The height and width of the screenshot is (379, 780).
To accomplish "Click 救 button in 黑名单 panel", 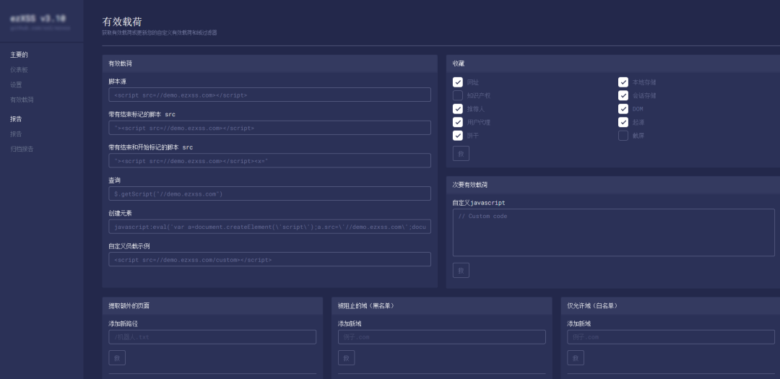I will point(346,358).
